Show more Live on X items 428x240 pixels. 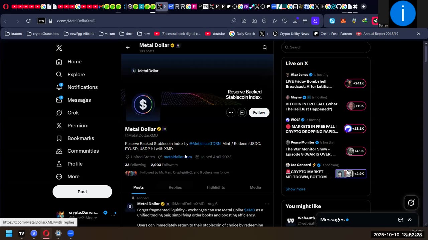(x=295, y=189)
